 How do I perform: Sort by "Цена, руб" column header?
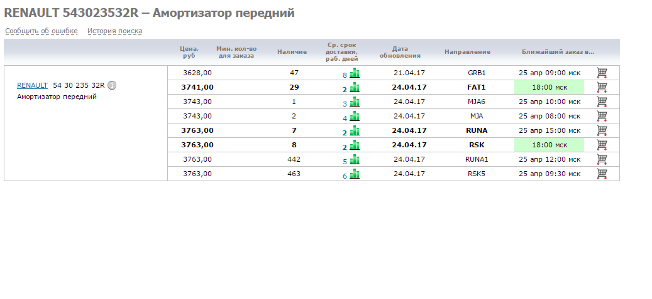(x=189, y=52)
